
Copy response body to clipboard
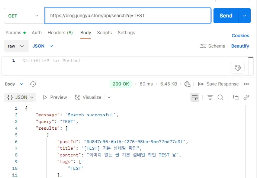(x=235, y=97)
